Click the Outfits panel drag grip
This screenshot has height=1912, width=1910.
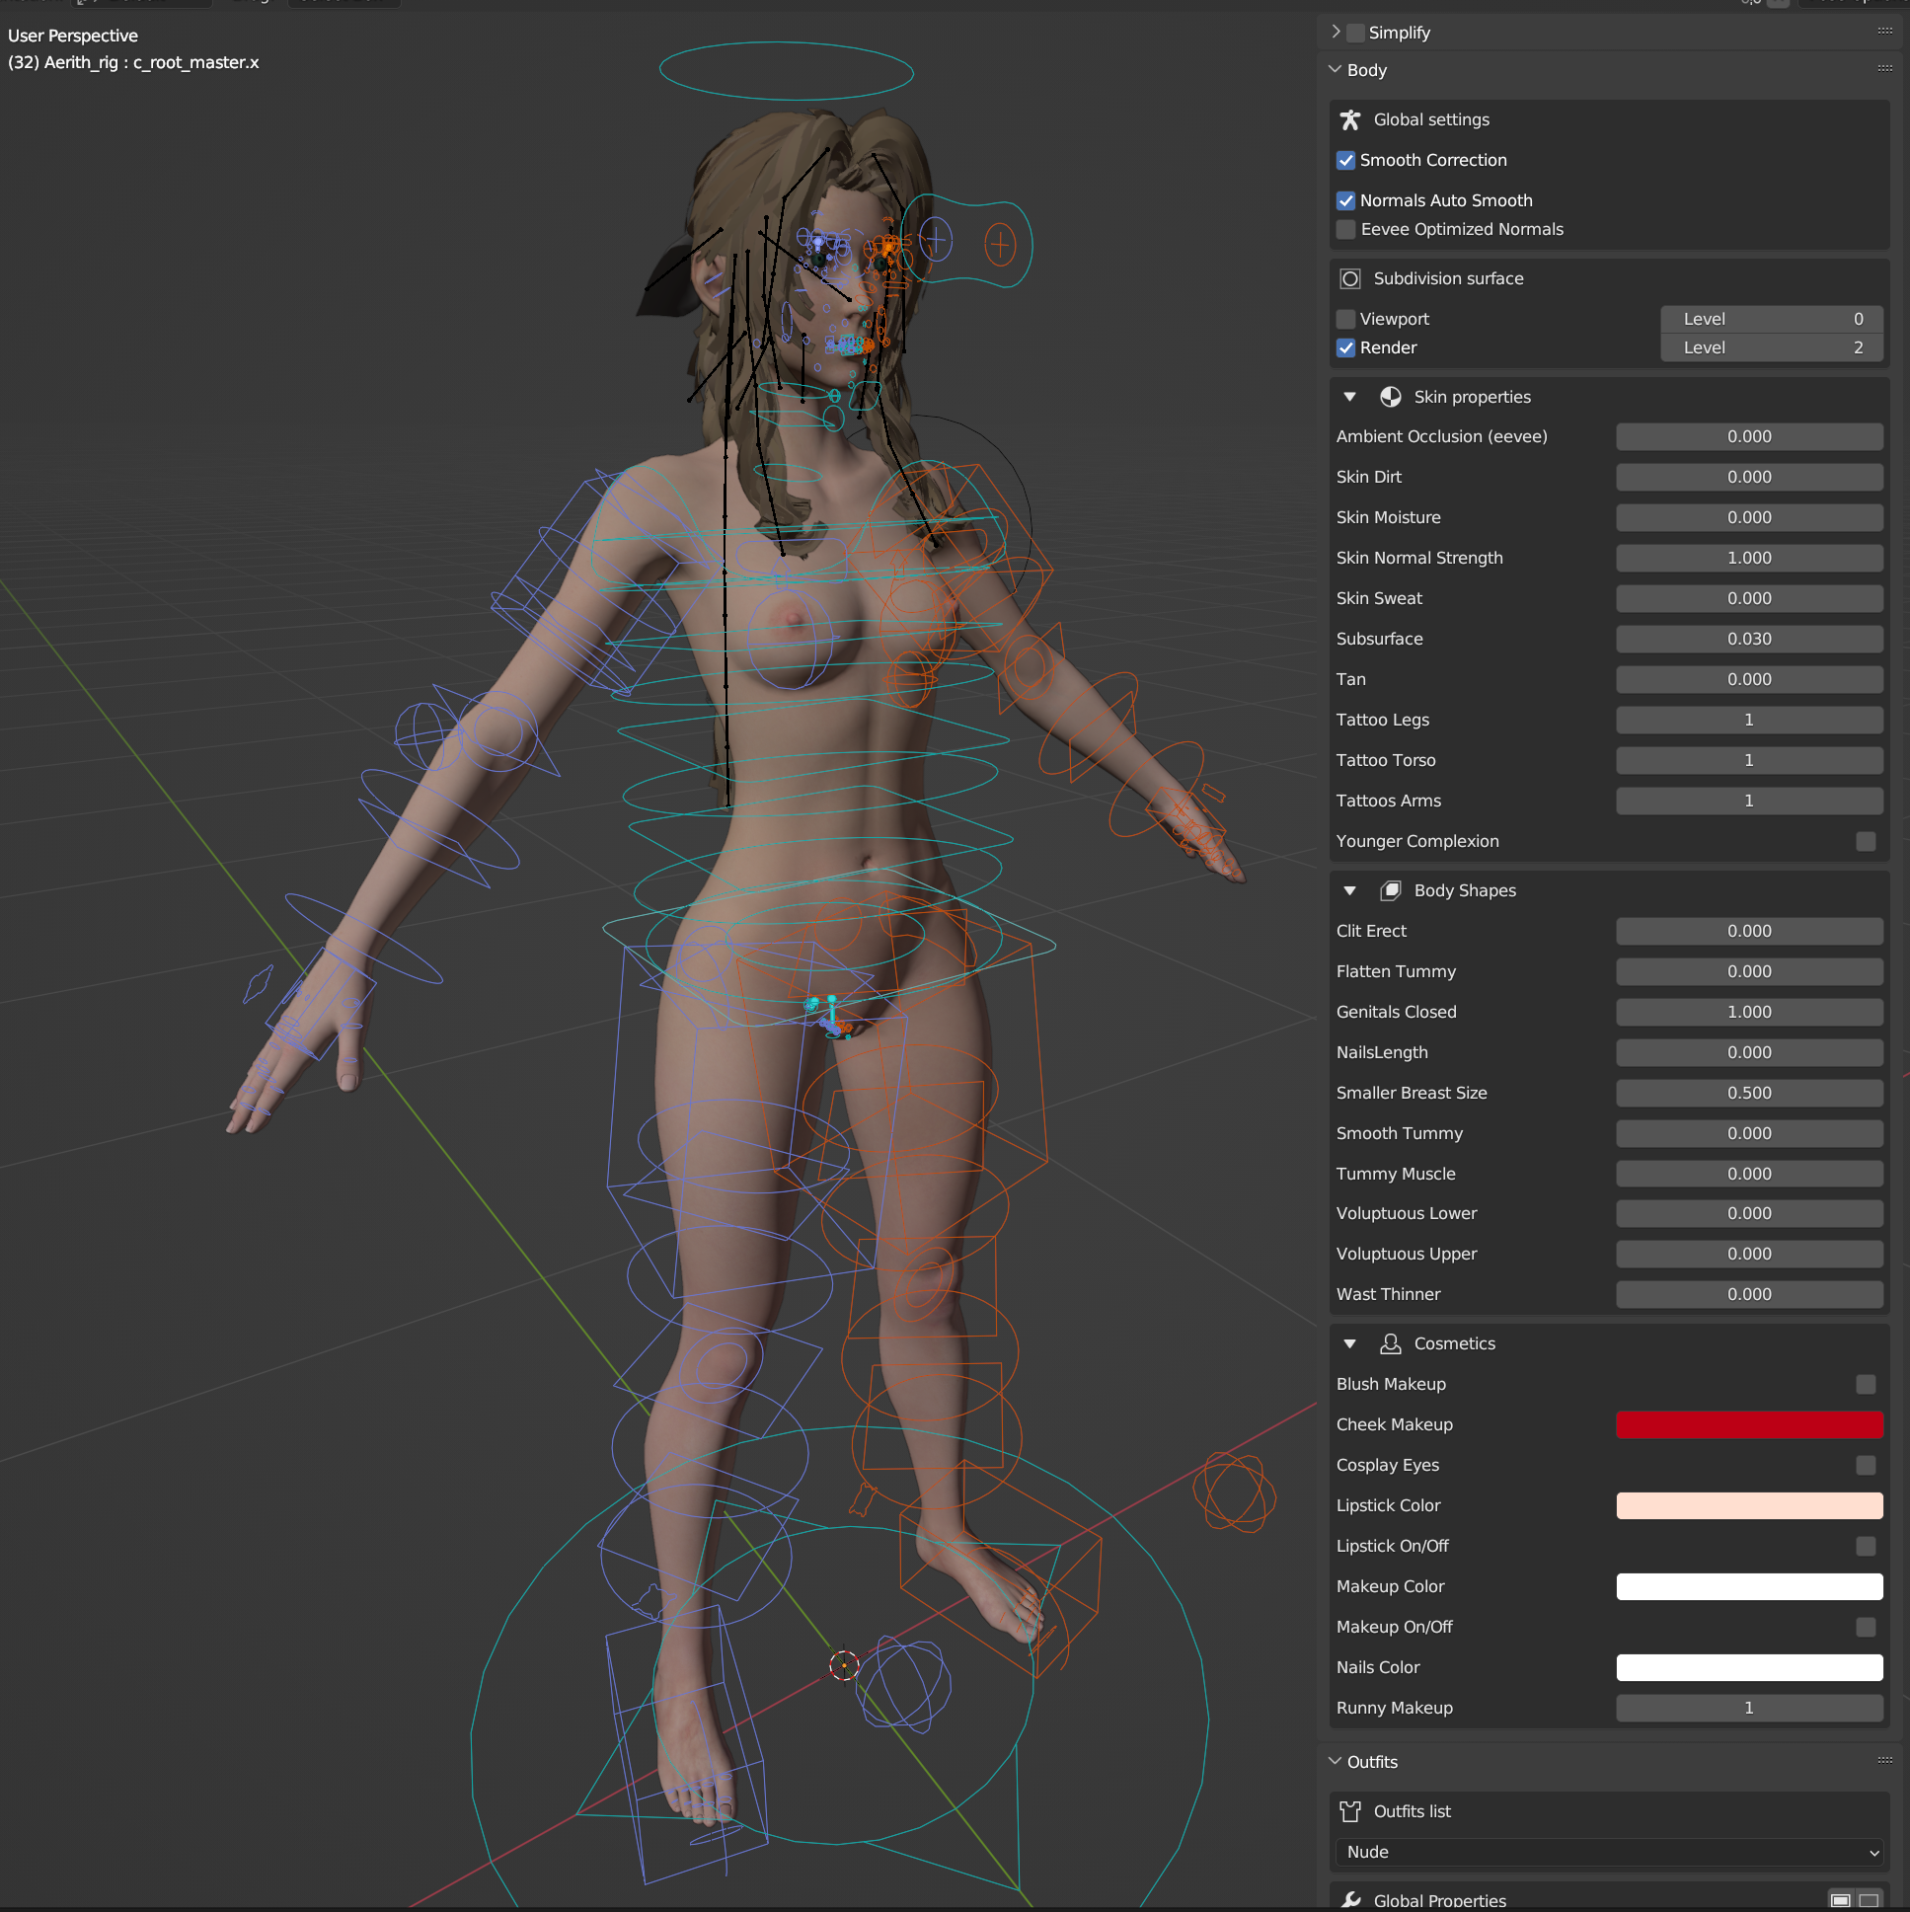pyautogui.click(x=1884, y=1761)
